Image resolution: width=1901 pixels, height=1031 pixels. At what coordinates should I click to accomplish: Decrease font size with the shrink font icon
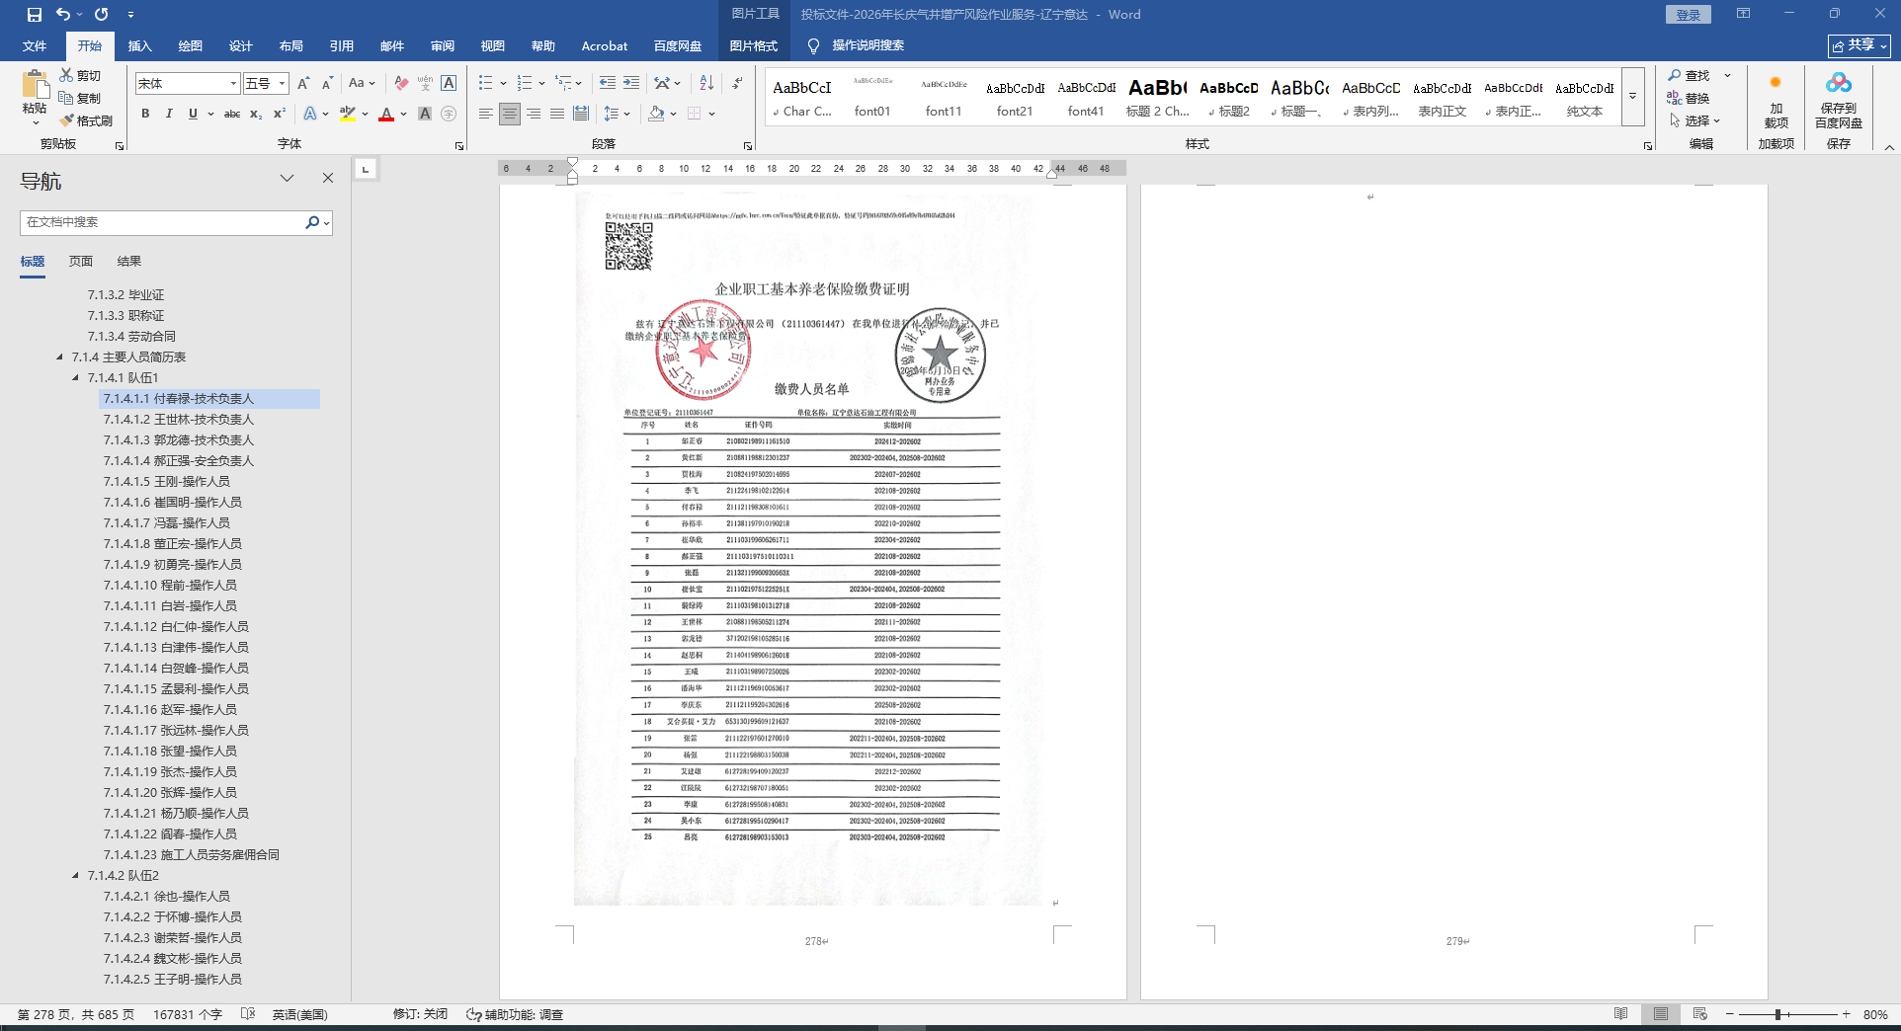point(327,83)
